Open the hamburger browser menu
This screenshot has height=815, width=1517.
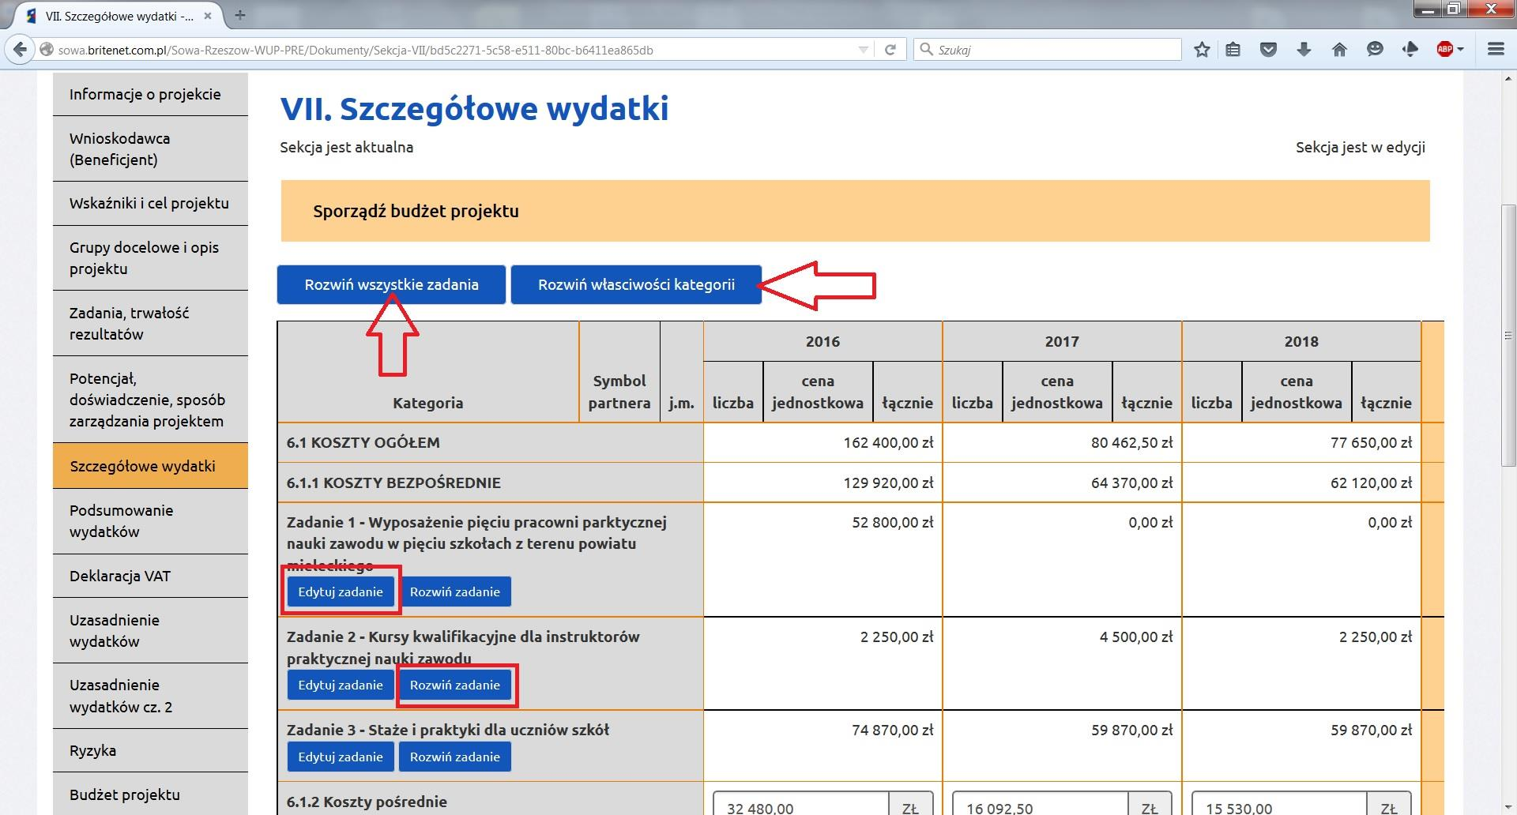tap(1495, 50)
